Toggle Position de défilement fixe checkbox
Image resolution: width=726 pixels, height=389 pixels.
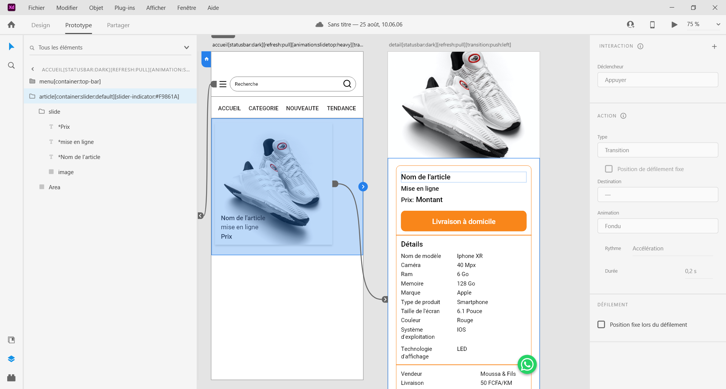[x=609, y=169]
